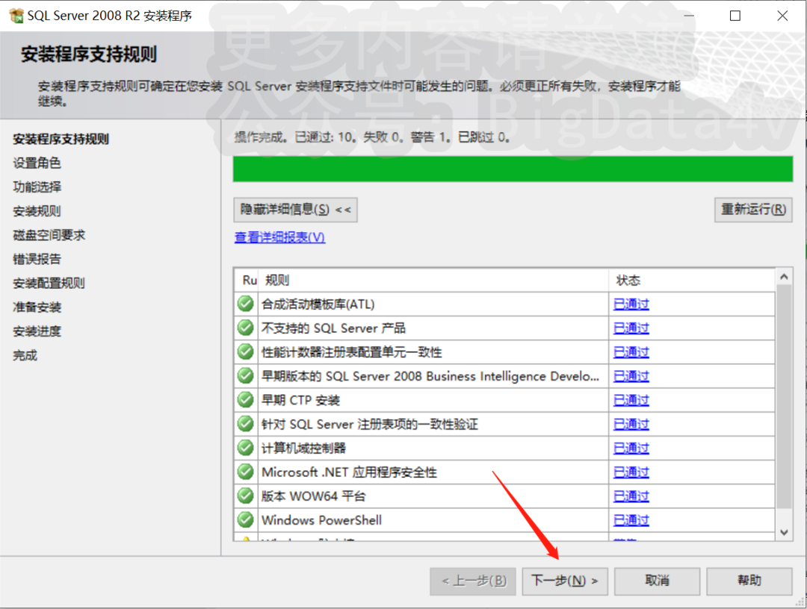Open 已通过 link for Business Intelligence row
Viewport: 807px width, 609px height.
tap(631, 376)
